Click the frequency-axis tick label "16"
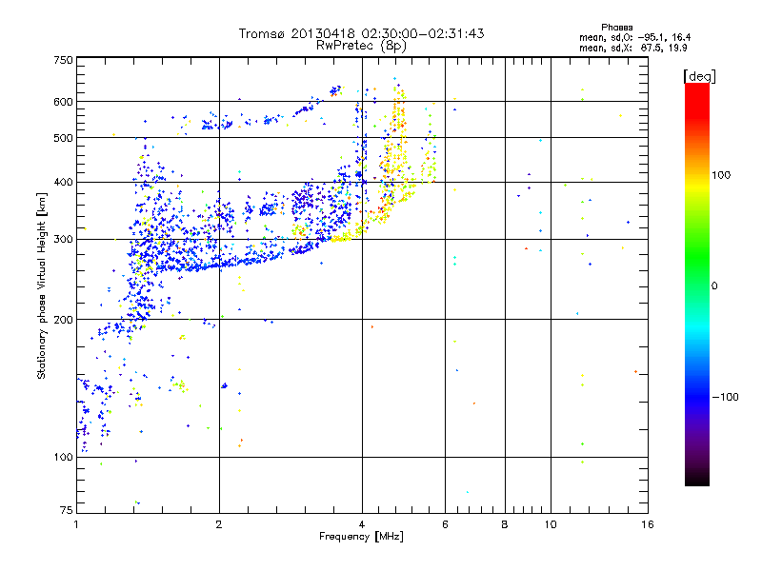The width and height of the screenshot is (762, 571). click(648, 524)
